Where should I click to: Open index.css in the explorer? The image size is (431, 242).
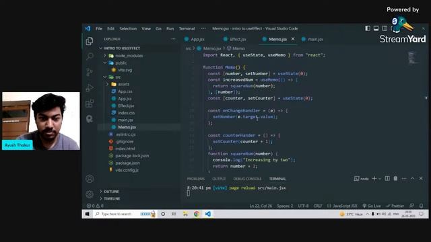coord(126,113)
